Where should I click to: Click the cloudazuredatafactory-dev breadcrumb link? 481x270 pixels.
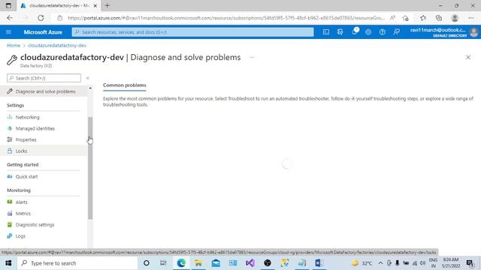coord(57,45)
